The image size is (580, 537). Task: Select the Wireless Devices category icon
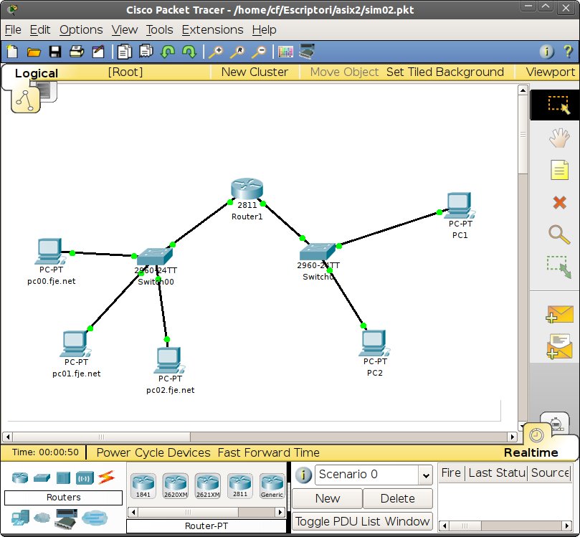[85, 477]
